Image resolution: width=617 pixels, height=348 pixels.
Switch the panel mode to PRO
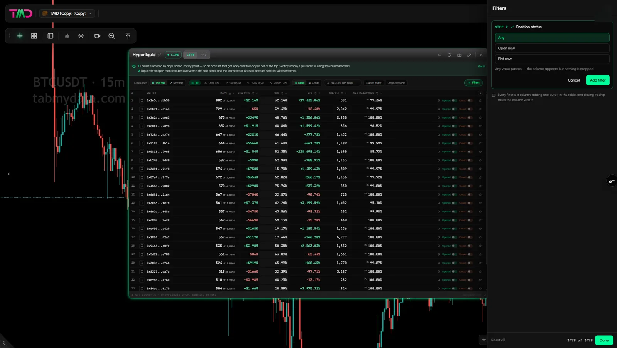click(x=204, y=55)
